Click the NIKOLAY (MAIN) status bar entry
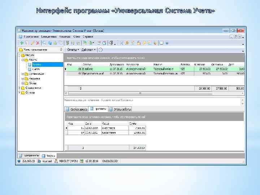260x195 pixels. pos(68,161)
